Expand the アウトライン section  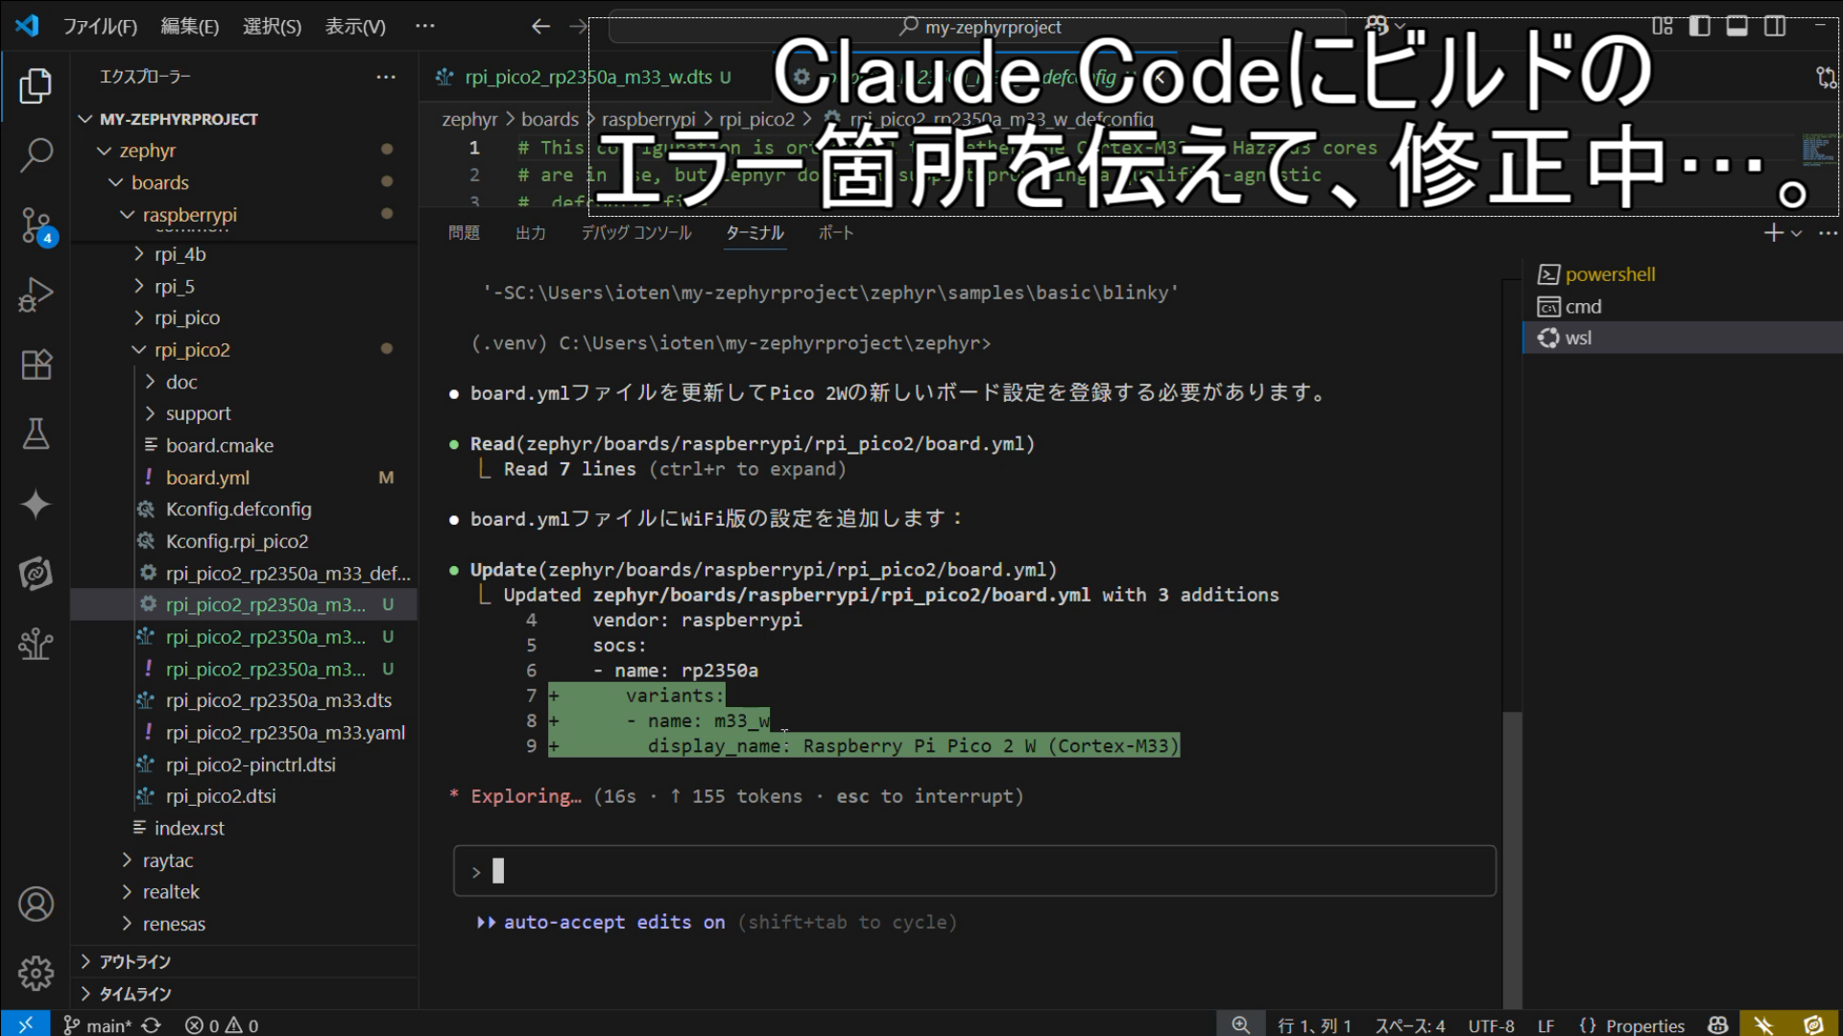click(245, 961)
